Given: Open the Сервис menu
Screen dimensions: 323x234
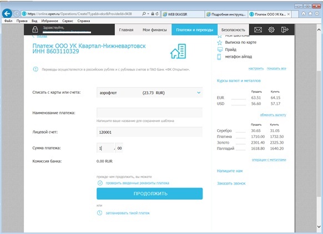Looking at the screenshot, I should pyautogui.click(x=68, y=21).
